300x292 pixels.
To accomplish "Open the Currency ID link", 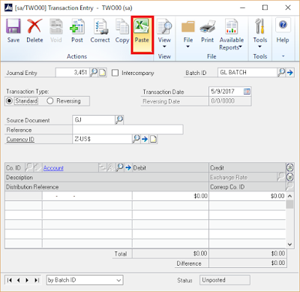I will coord(20,140).
